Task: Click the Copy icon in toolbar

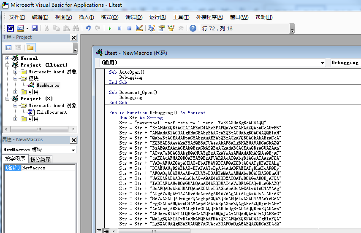Action: click(56, 28)
